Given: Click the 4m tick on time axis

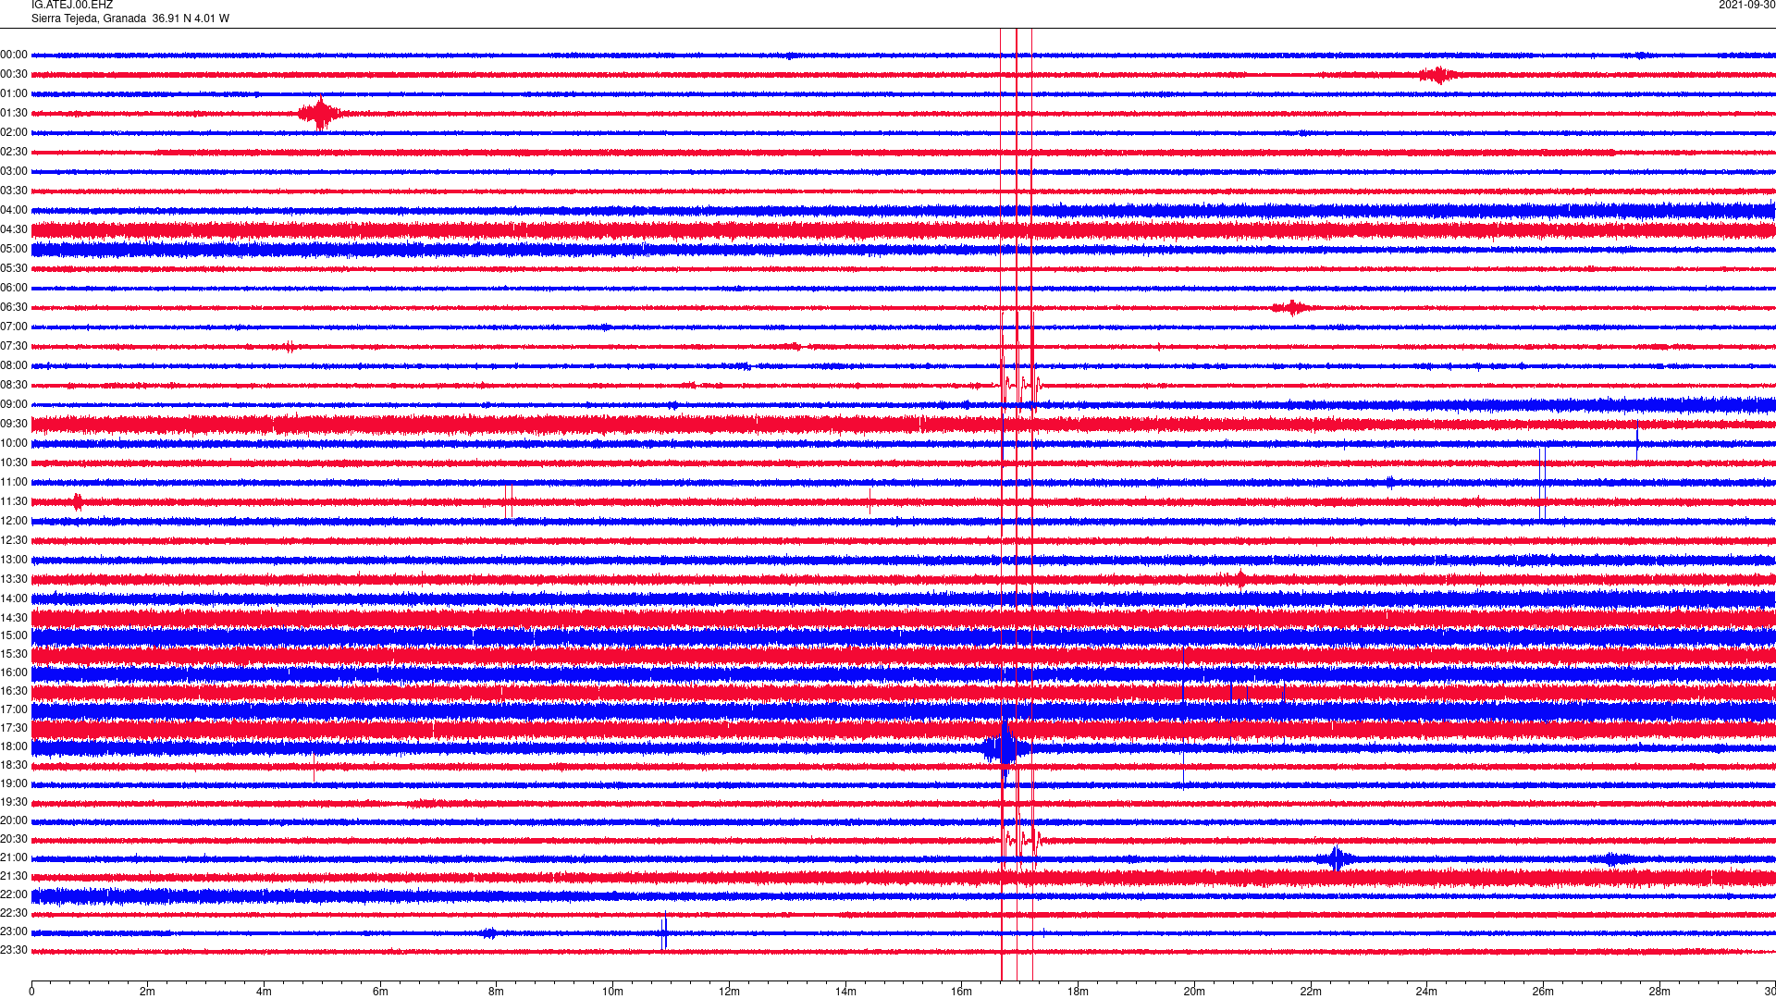Looking at the screenshot, I should [x=264, y=992].
